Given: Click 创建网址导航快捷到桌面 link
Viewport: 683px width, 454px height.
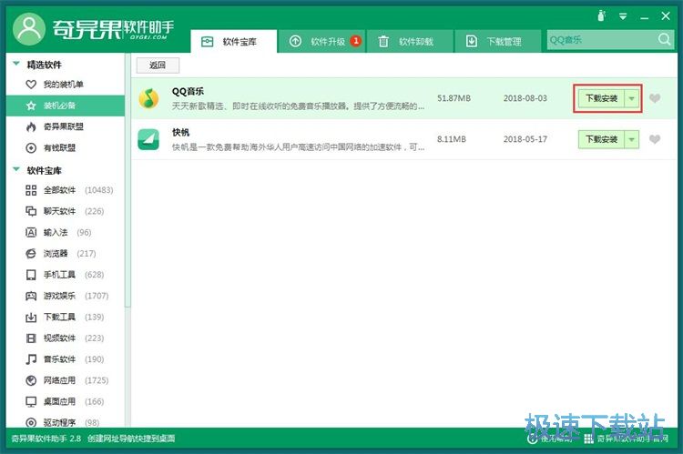Looking at the screenshot, I should [x=131, y=439].
